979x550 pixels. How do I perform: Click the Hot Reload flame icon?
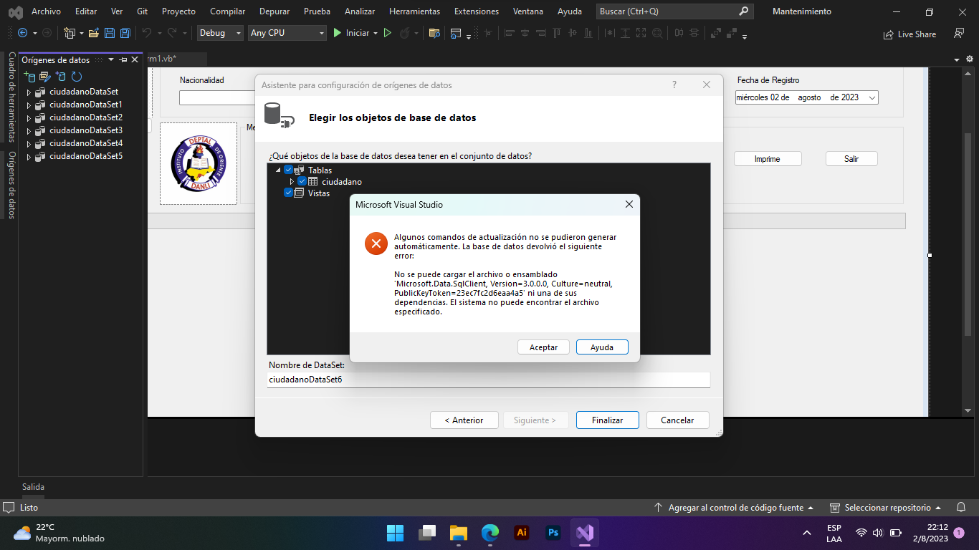pyautogui.click(x=405, y=33)
